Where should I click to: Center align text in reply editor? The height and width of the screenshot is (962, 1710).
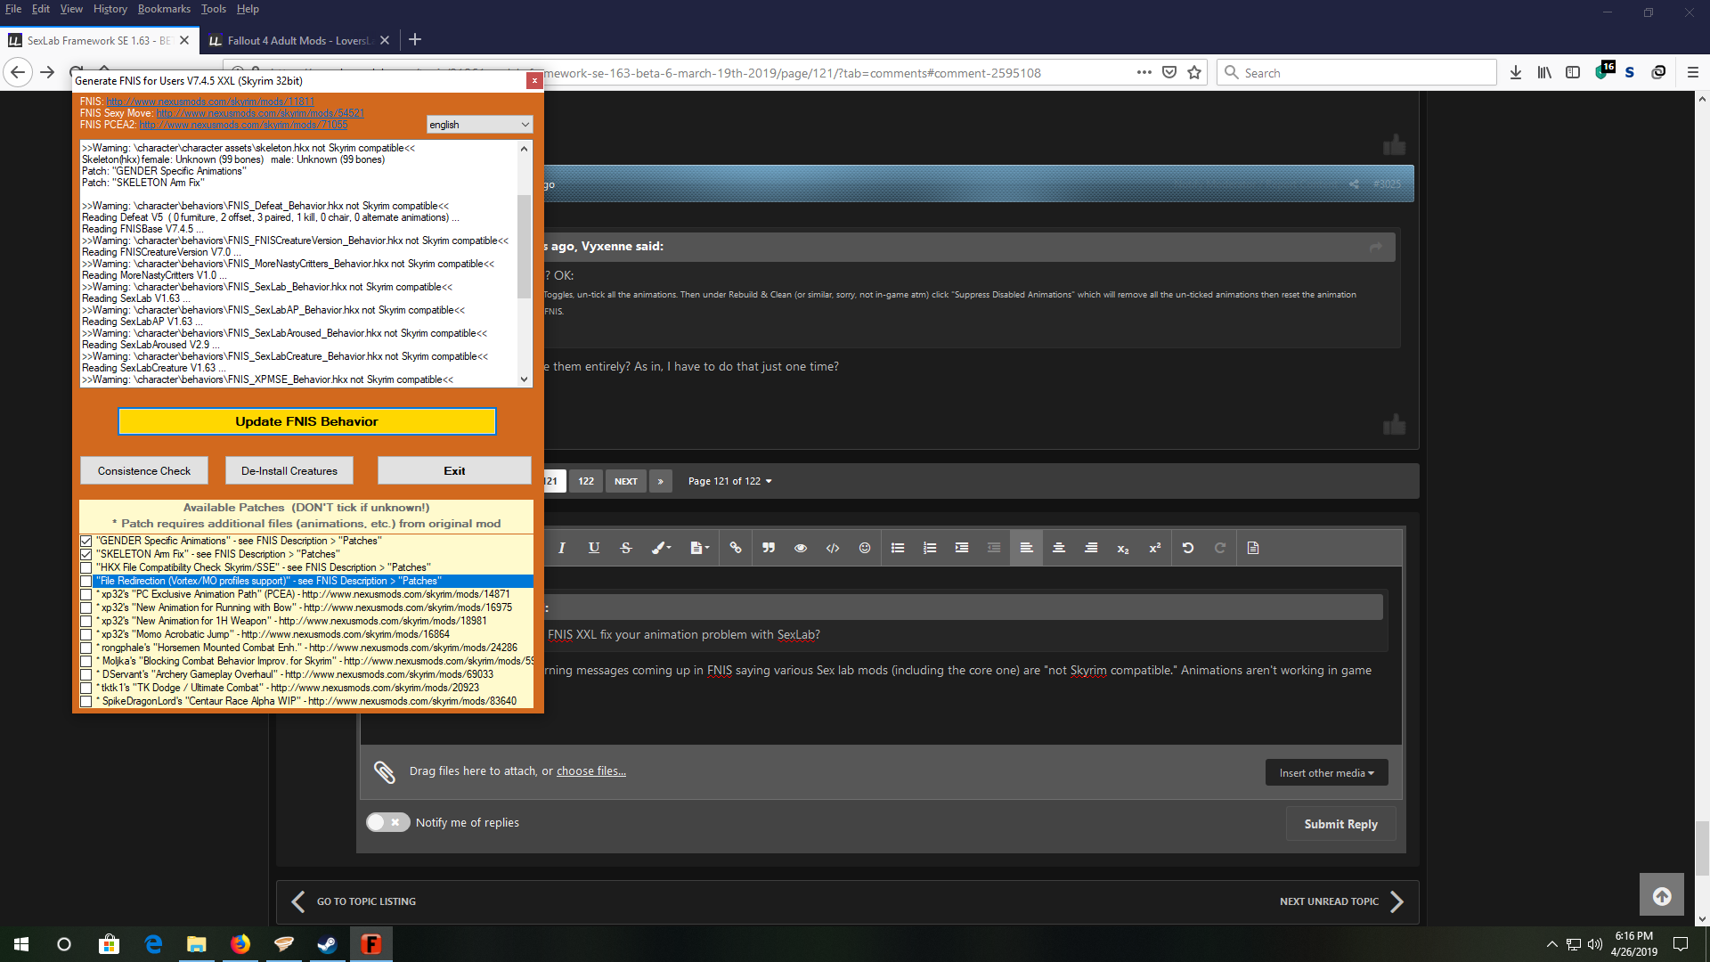pyautogui.click(x=1059, y=548)
